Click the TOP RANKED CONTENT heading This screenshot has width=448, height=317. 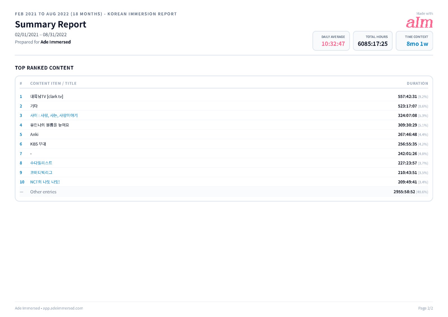(44, 68)
